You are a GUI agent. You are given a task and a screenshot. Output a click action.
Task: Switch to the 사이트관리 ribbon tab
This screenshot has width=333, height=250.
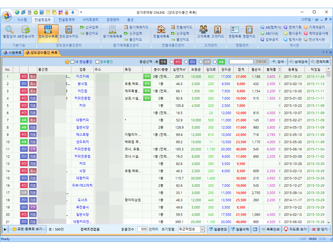90,20
